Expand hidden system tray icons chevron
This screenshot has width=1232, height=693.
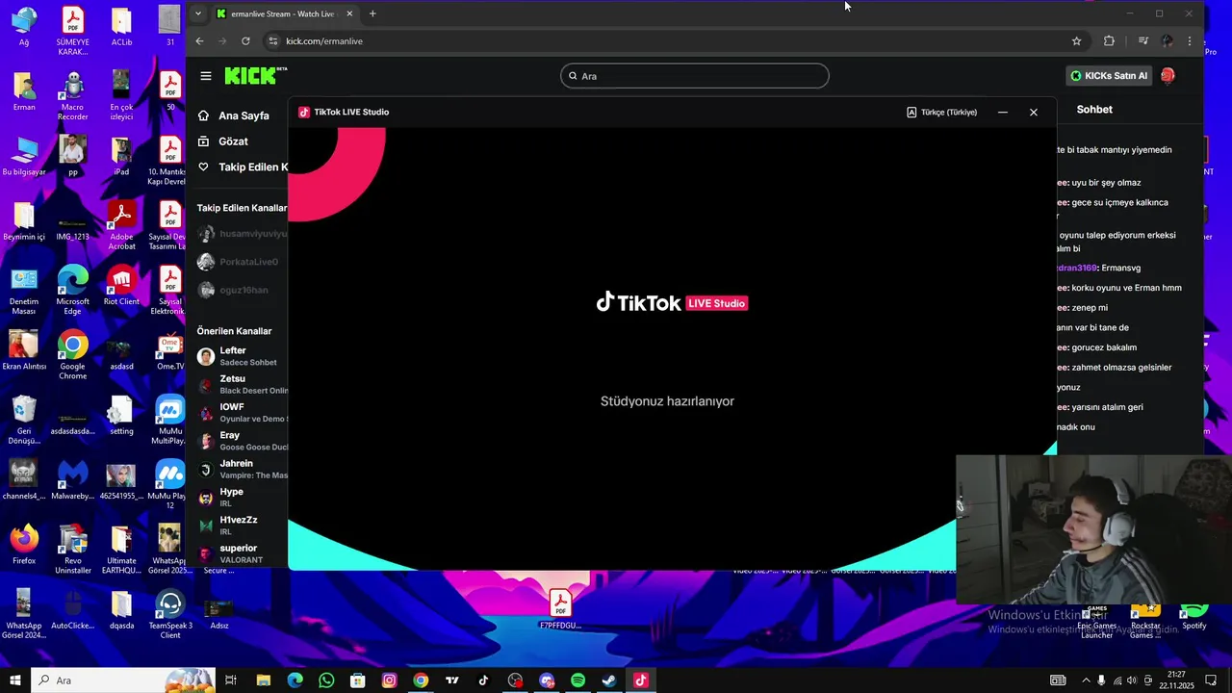pos(1087,680)
